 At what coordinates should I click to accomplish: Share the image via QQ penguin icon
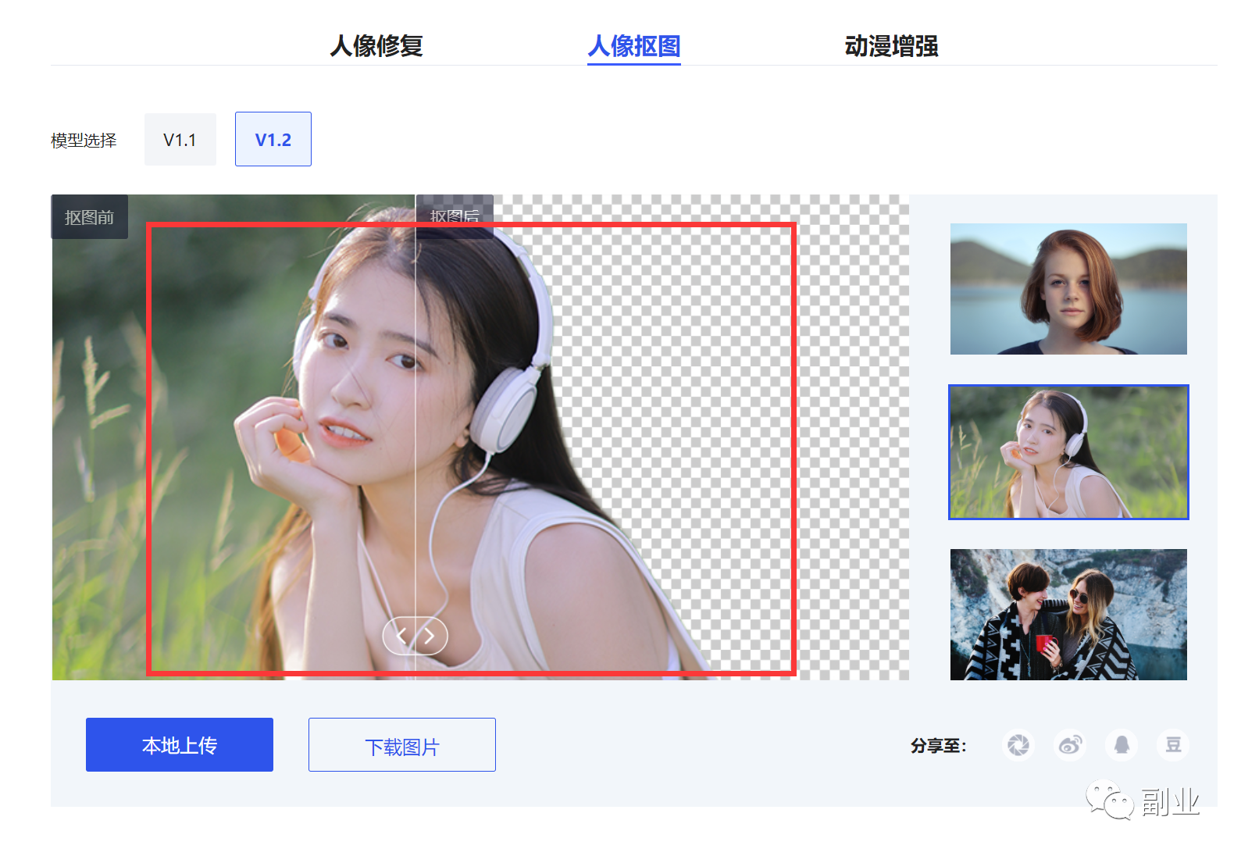pyautogui.click(x=1122, y=745)
